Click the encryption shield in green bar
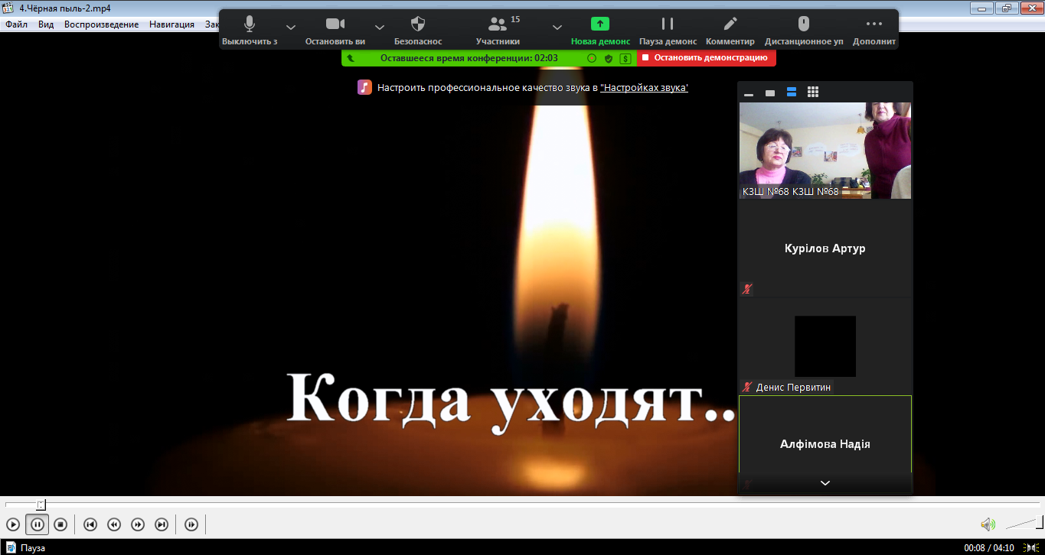The width and height of the screenshot is (1045, 555). (609, 58)
